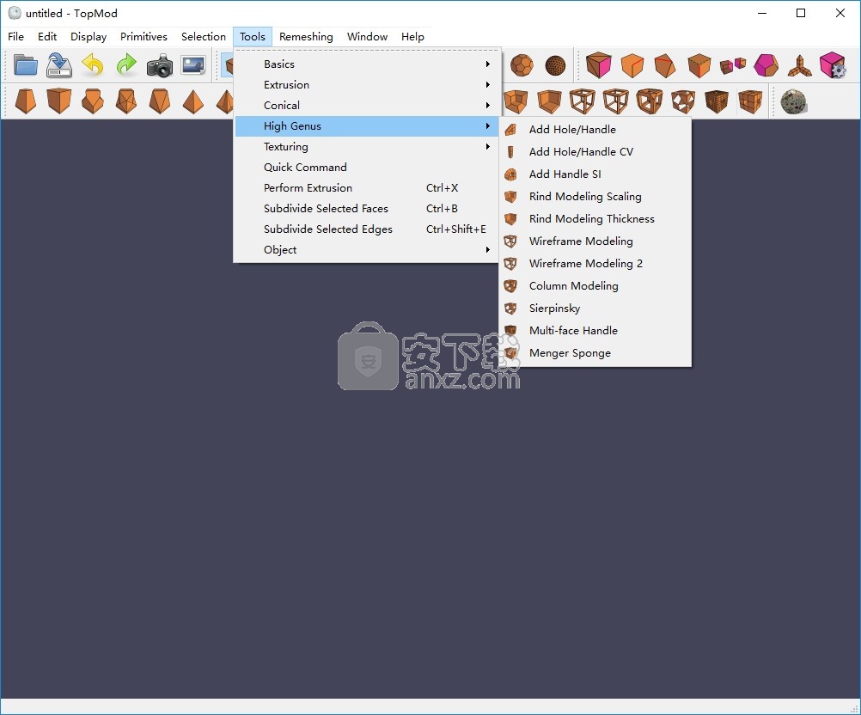Choose Subdivide Selected Edges entry
This screenshot has height=715, width=861.
pyautogui.click(x=368, y=229)
